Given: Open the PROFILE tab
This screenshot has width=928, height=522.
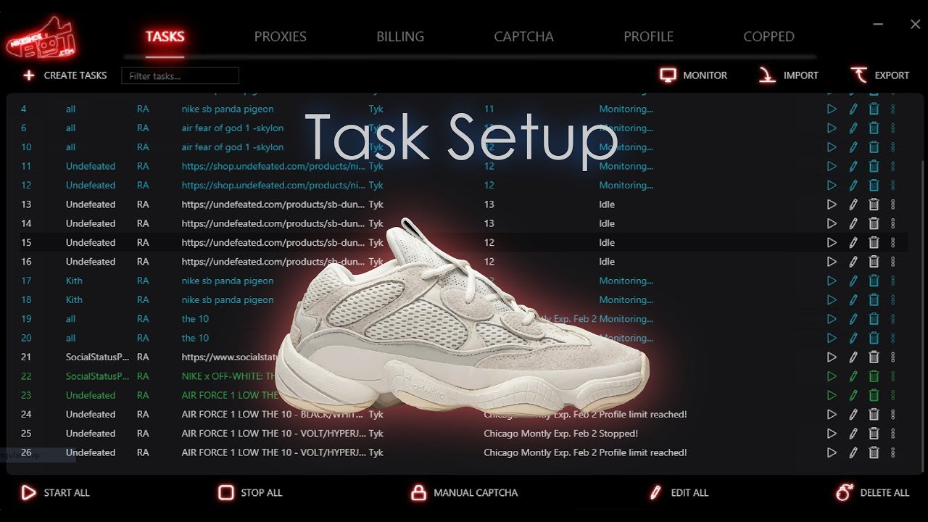Looking at the screenshot, I should [x=648, y=36].
